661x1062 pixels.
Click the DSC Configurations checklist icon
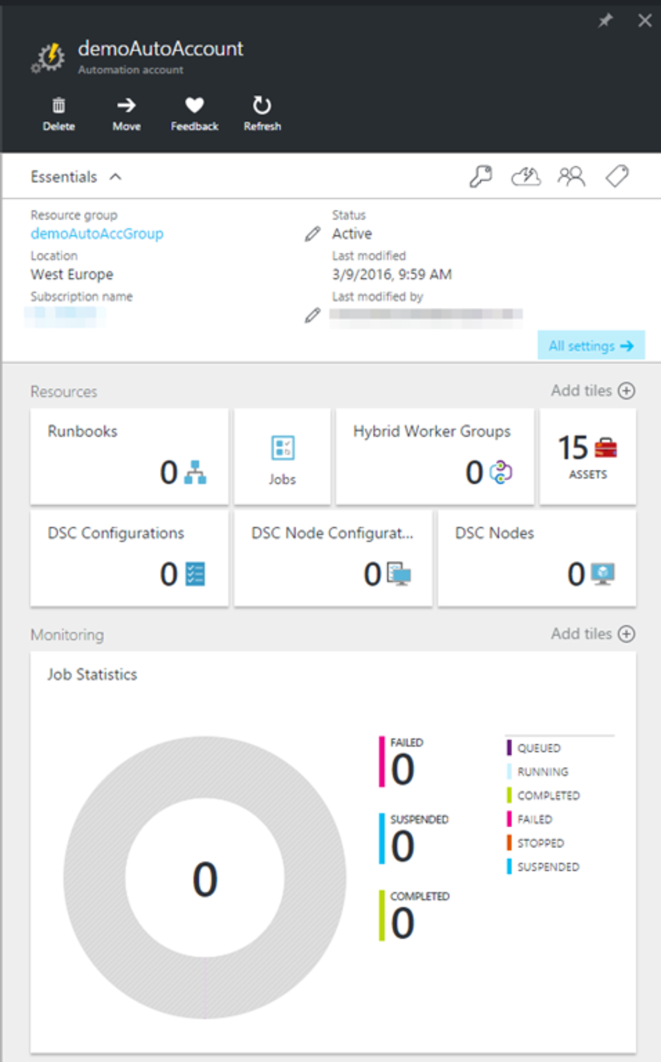click(x=195, y=574)
